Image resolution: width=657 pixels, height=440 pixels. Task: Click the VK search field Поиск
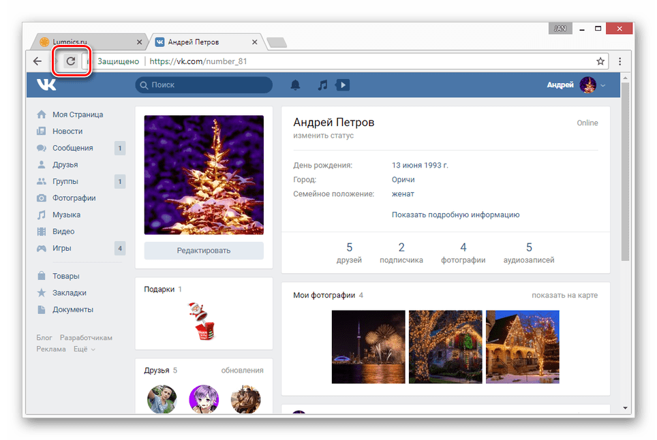[x=204, y=85]
